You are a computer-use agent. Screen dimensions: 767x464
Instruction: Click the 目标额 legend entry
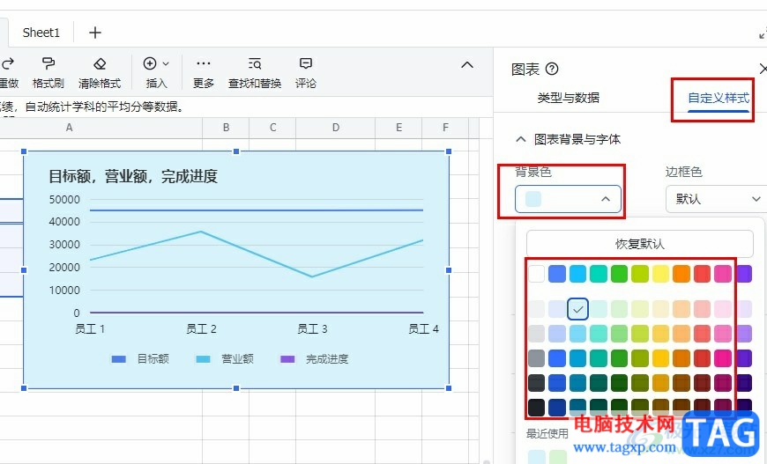[140, 359]
